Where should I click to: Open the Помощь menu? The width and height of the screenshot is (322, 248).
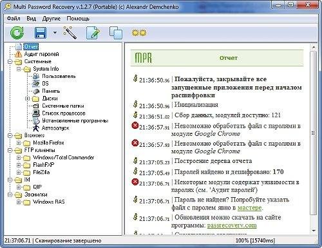click(78, 19)
